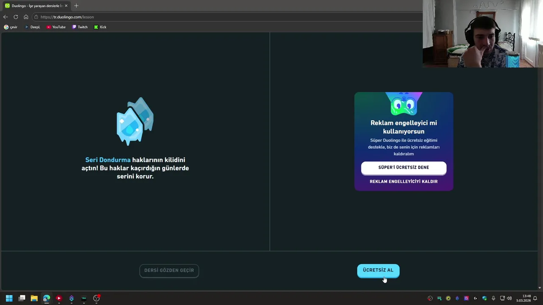Click the purple square tray icon
Screen dimensions: 543x305
coord(466,298)
